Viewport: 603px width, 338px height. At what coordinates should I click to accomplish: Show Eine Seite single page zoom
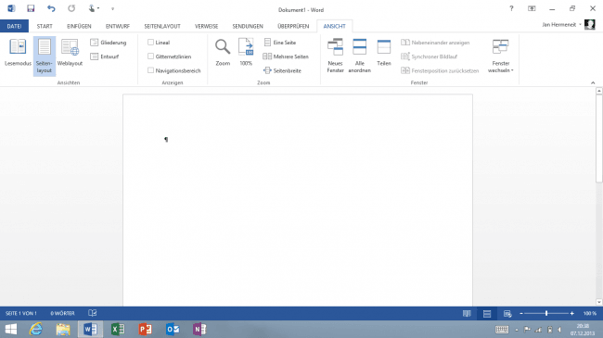pos(280,43)
